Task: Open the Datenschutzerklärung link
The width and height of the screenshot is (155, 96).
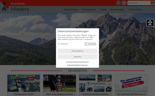Action: click(x=74, y=65)
